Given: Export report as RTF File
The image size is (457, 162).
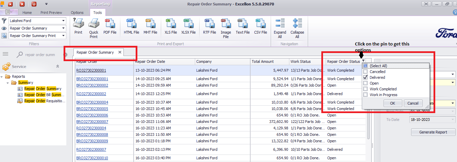Looking at the screenshot, I should click(209, 26).
